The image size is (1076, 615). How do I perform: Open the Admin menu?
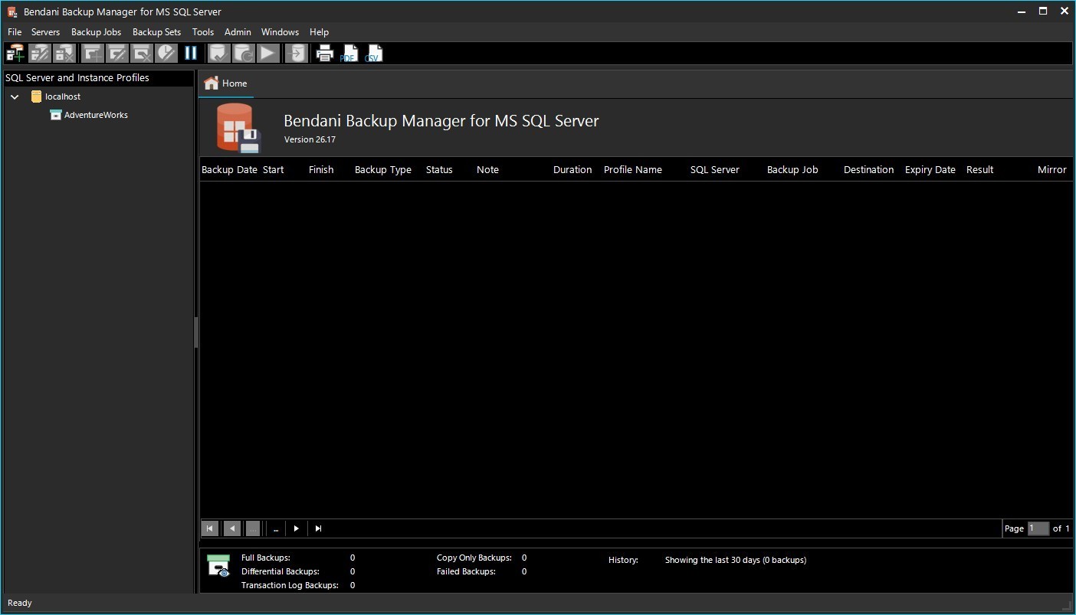pyautogui.click(x=238, y=32)
